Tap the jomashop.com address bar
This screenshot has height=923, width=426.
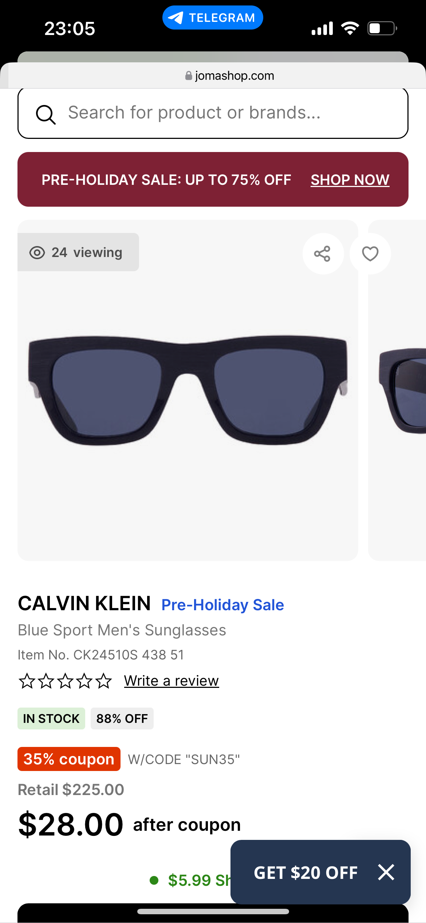pos(229,76)
